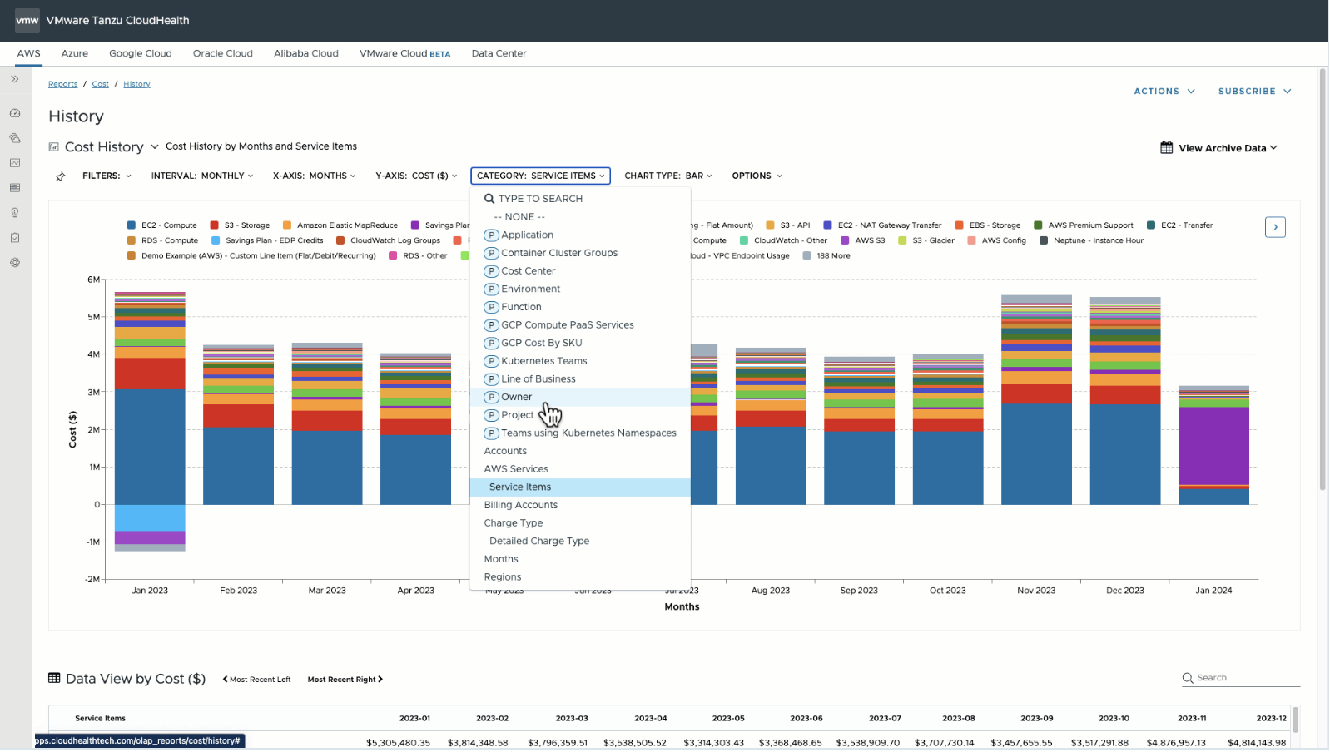Select Detailed Charge Type option

580,542
